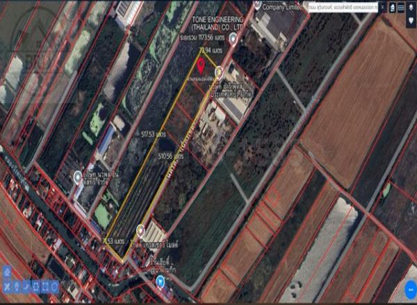Click the 517.53 เมตร boundary length label
The width and height of the screenshot is (417, 305).
[151, 133]
